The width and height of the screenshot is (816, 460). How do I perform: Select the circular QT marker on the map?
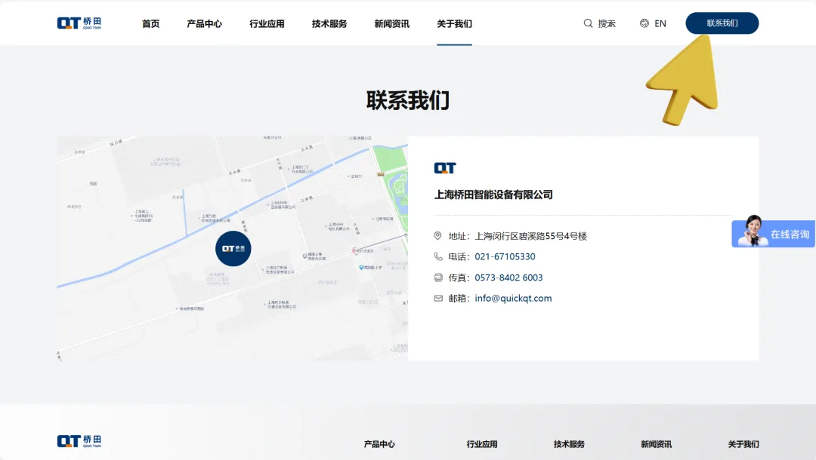(233, 249)
